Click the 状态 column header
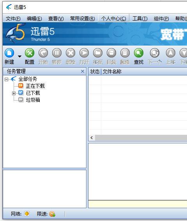 click(95, 71)
